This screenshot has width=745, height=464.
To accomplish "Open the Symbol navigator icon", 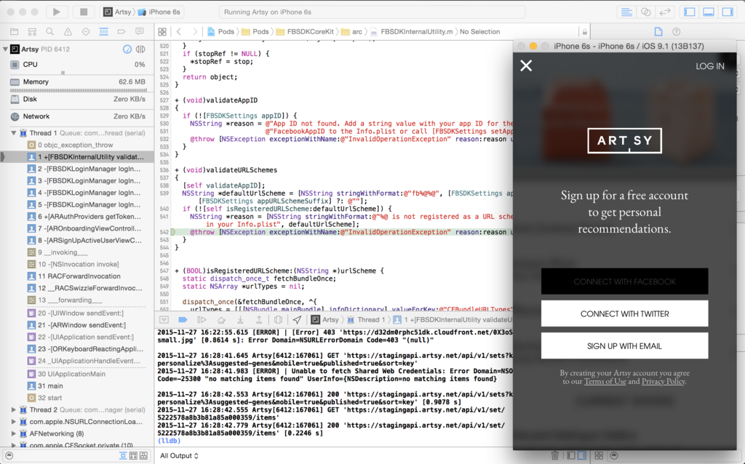I will (x=32, y=32).
